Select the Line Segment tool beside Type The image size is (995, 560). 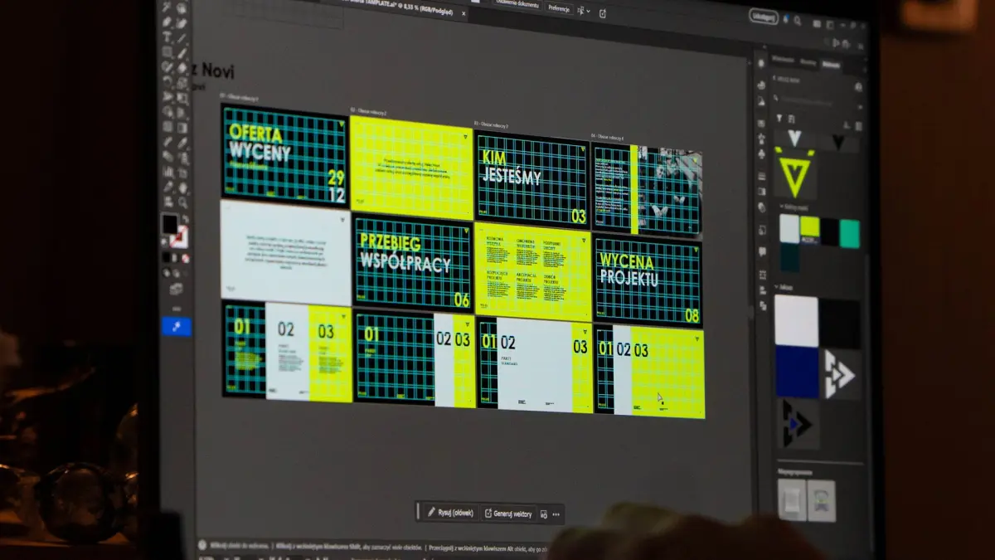[182, 37]
